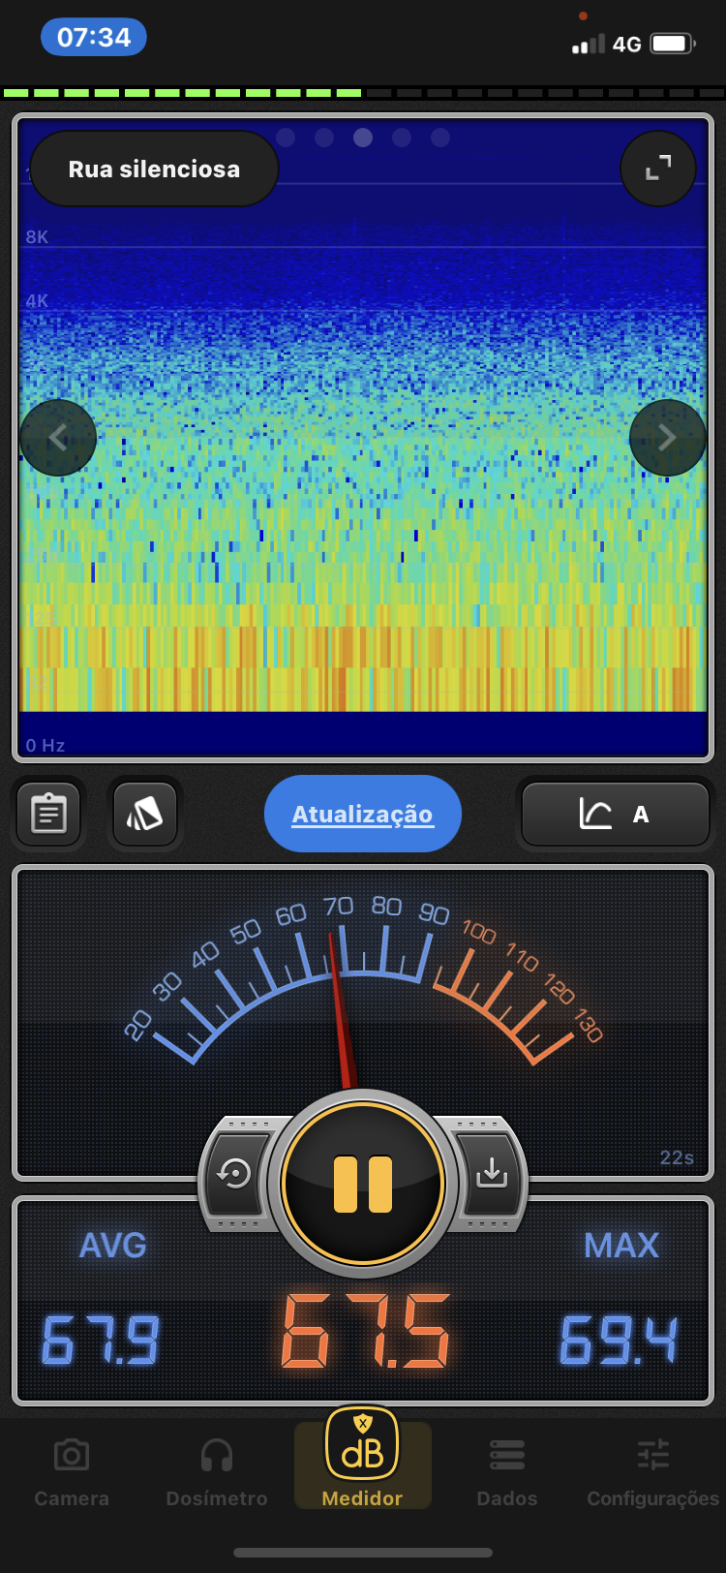Select the last page indicator dot

point(440,138)
